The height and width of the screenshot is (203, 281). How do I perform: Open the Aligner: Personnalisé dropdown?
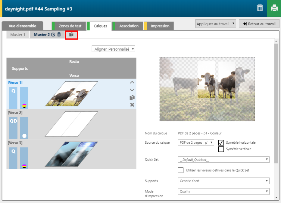[113, 49]
